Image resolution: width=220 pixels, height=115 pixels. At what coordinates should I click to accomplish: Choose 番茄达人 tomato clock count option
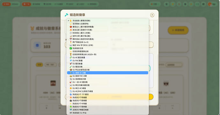tap(108, 27)
